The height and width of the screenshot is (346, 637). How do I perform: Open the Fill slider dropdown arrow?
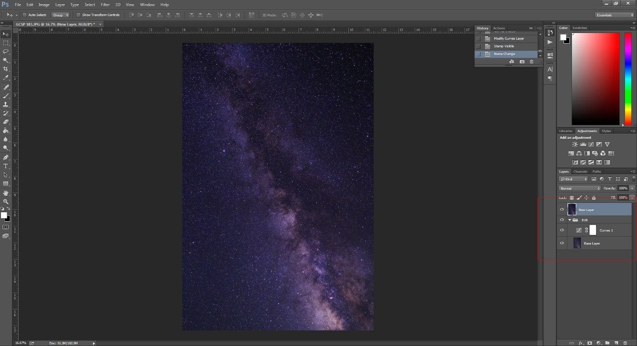pos(632,198)
